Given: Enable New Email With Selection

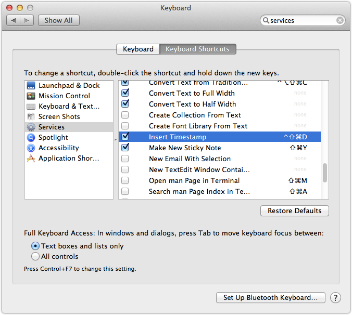Looking at the screenshot, I should point(125,159).
